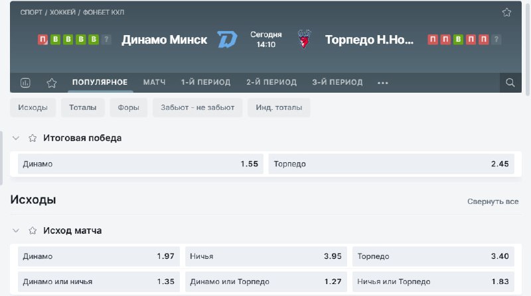Collapse the Исход матча section

coord(16,230)
